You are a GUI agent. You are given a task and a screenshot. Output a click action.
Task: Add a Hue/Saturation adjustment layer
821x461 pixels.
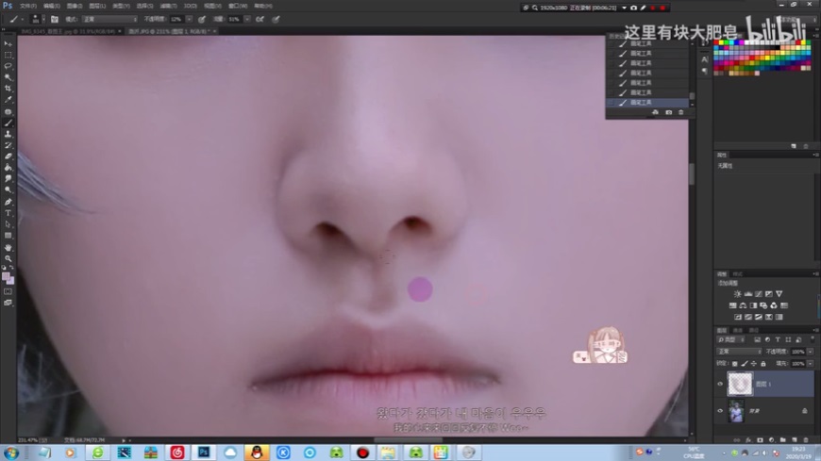(x=732, y=305)
